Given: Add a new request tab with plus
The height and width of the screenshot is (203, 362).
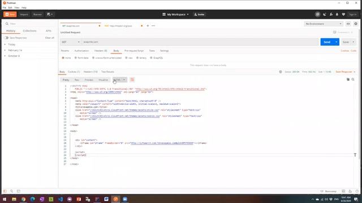Looking at the screenshot, I should (148, 26).
